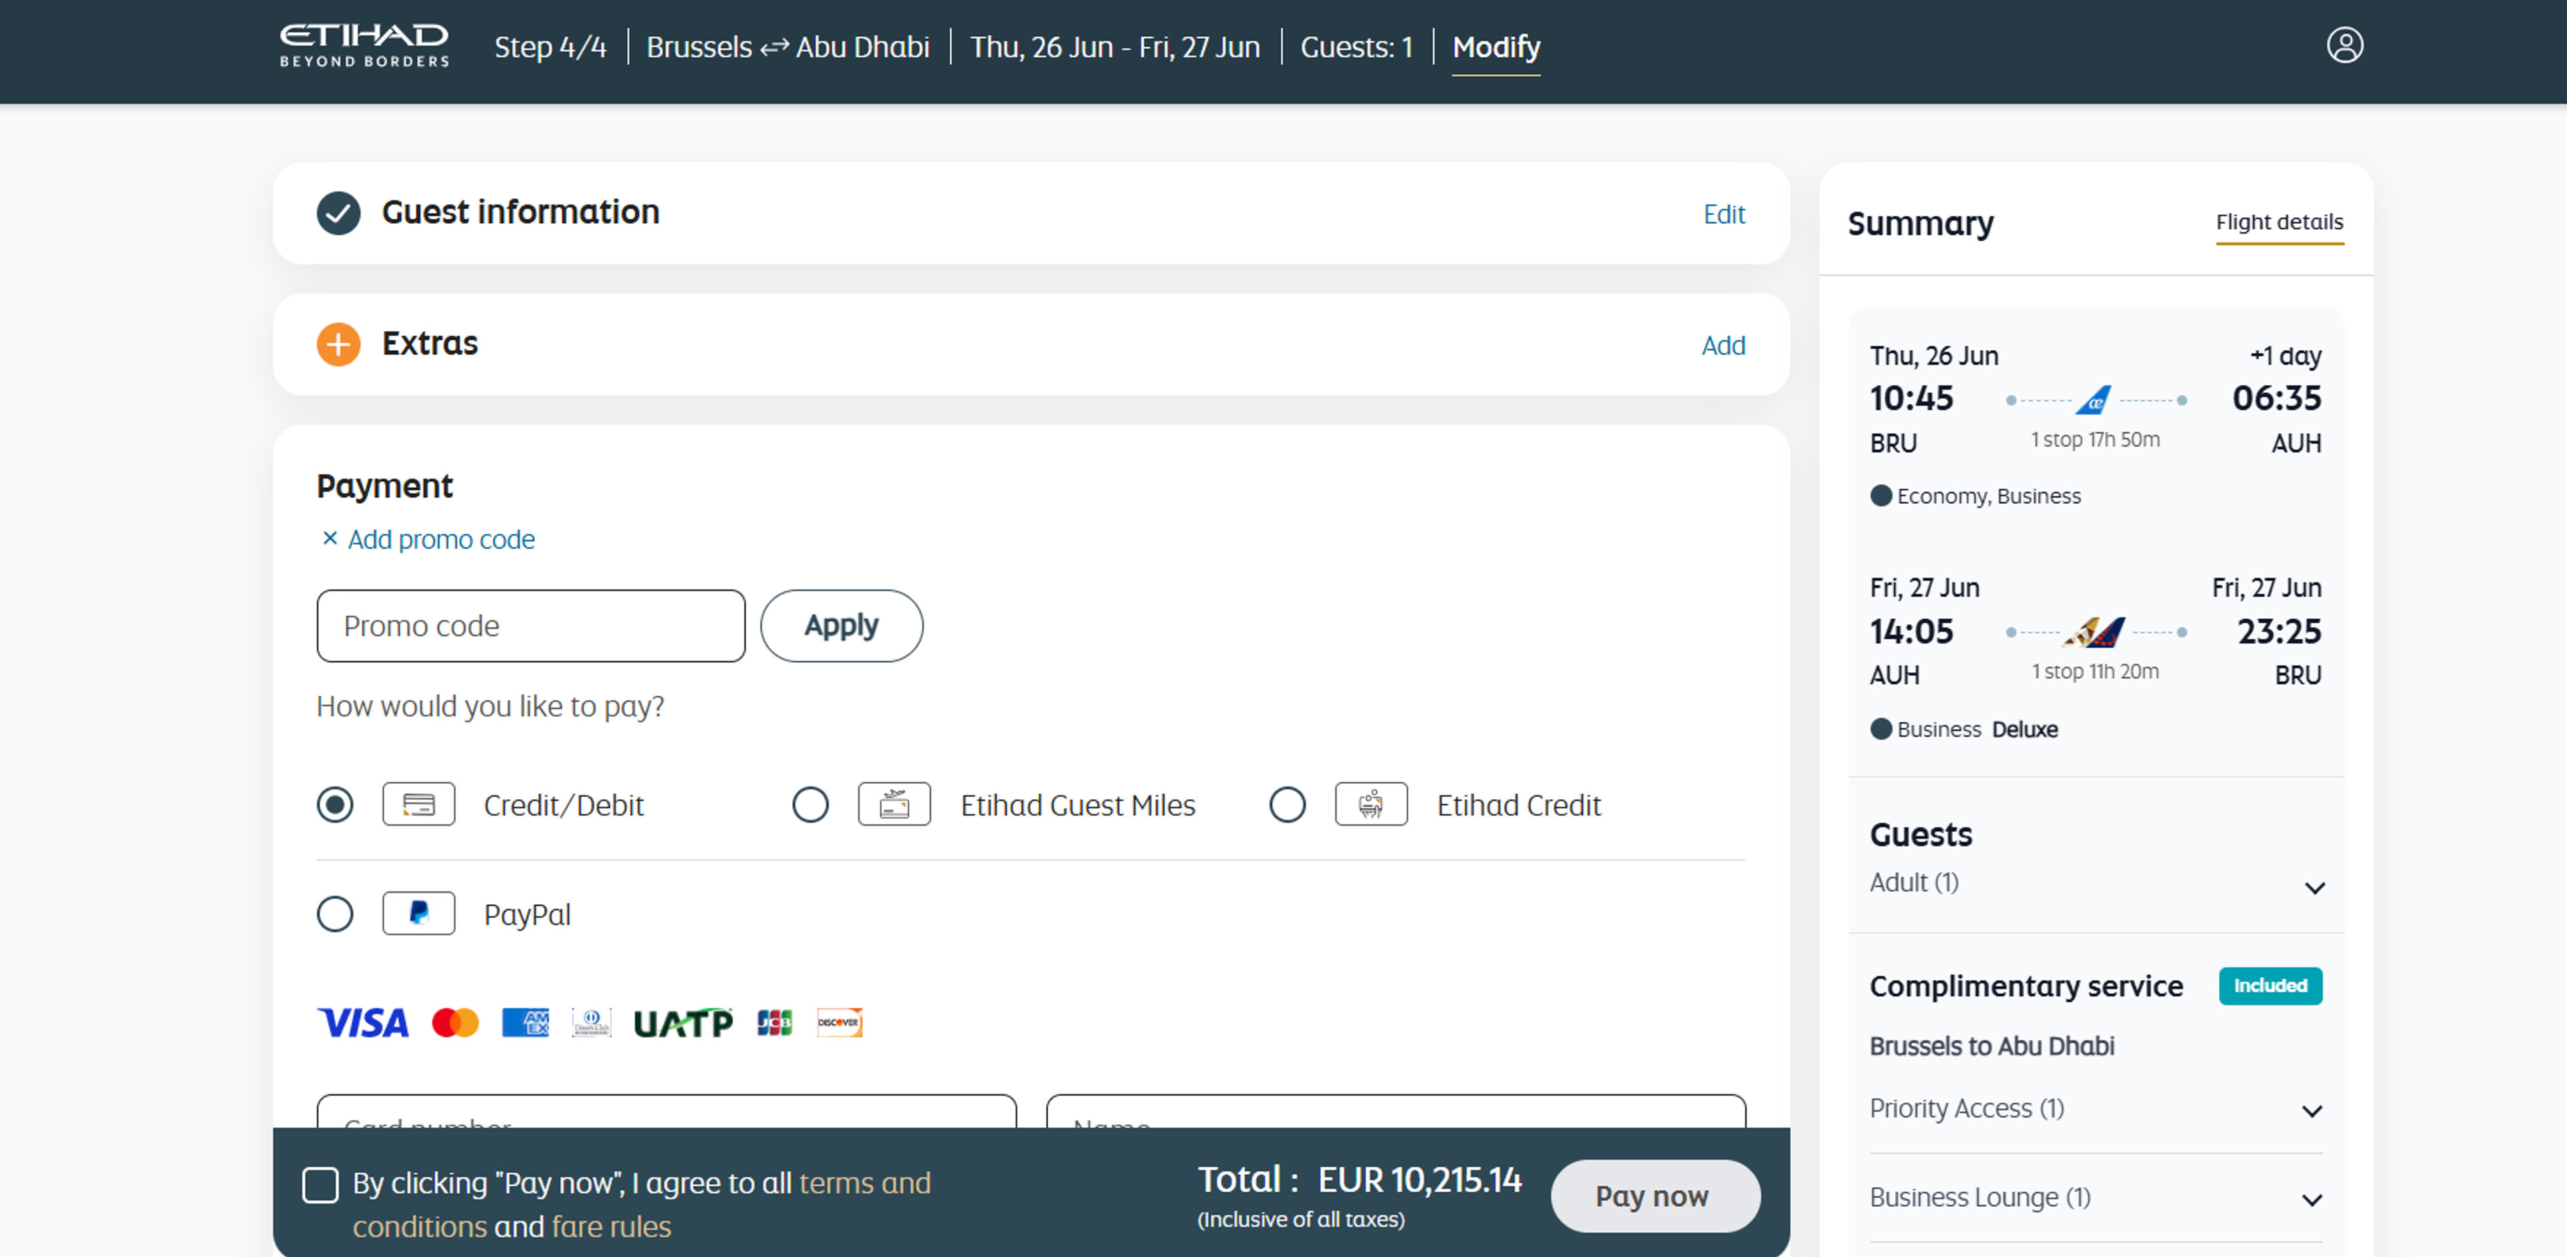The height and width of the screenshot is (1257, 2567).
Task: Click the Etihad Guest Miles icon
Action: tap(894, 804)
